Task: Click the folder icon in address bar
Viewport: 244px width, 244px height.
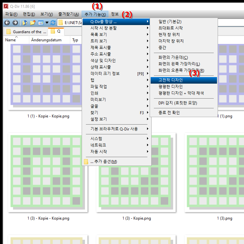Action: tap(61, 23)
